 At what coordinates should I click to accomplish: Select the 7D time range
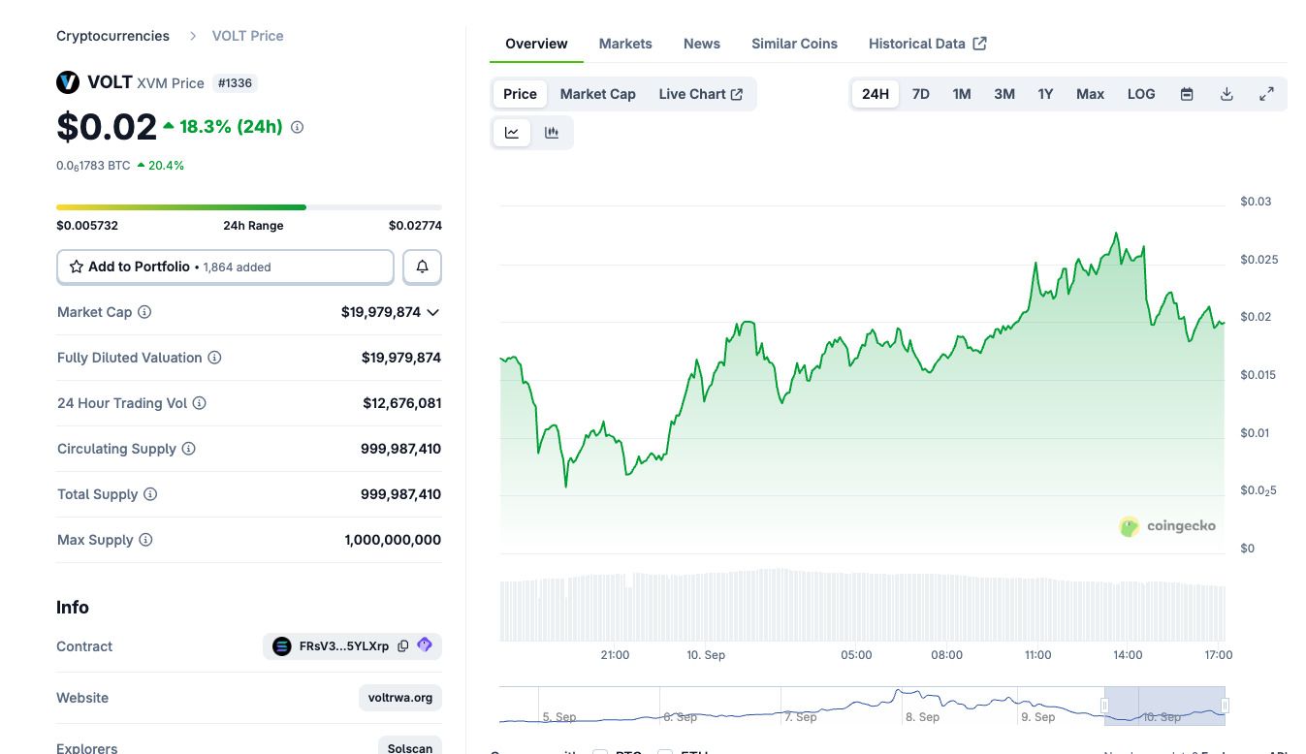point(921,94)
